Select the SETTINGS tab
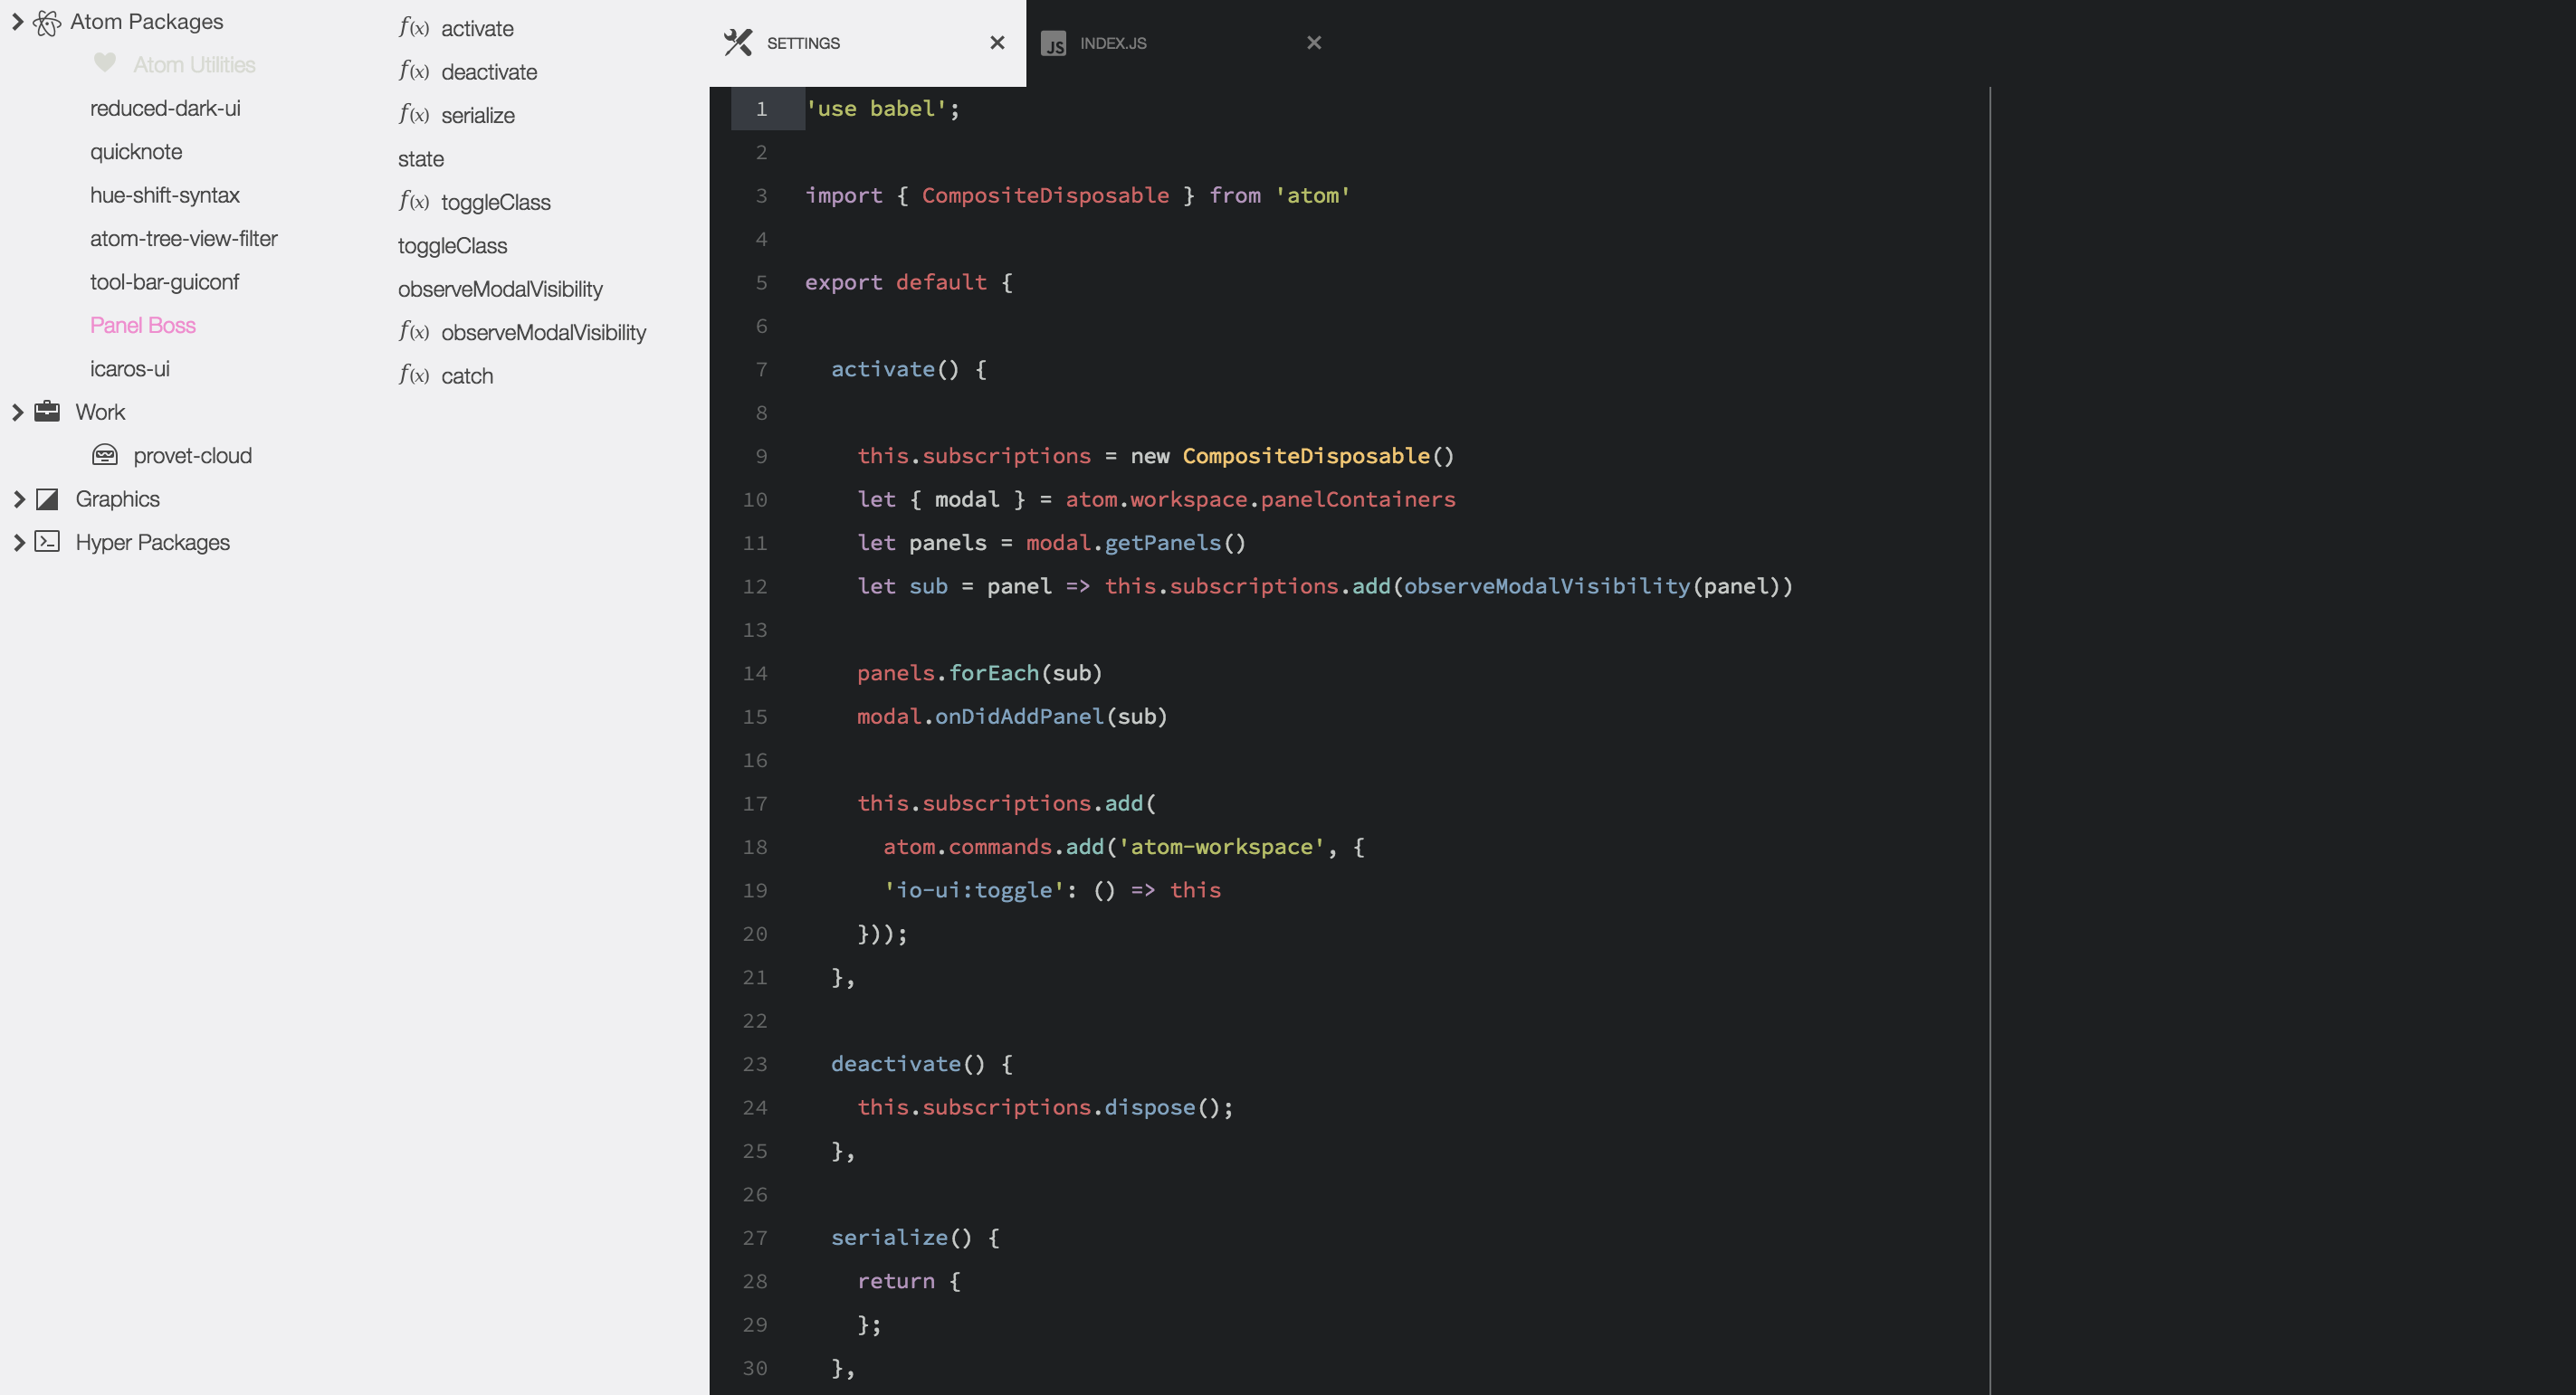Viewport: 2576px width, 1395px height. [803, 43]
